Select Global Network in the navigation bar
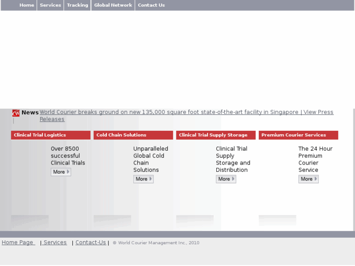The image size is (355, 266). coord(113,5)
